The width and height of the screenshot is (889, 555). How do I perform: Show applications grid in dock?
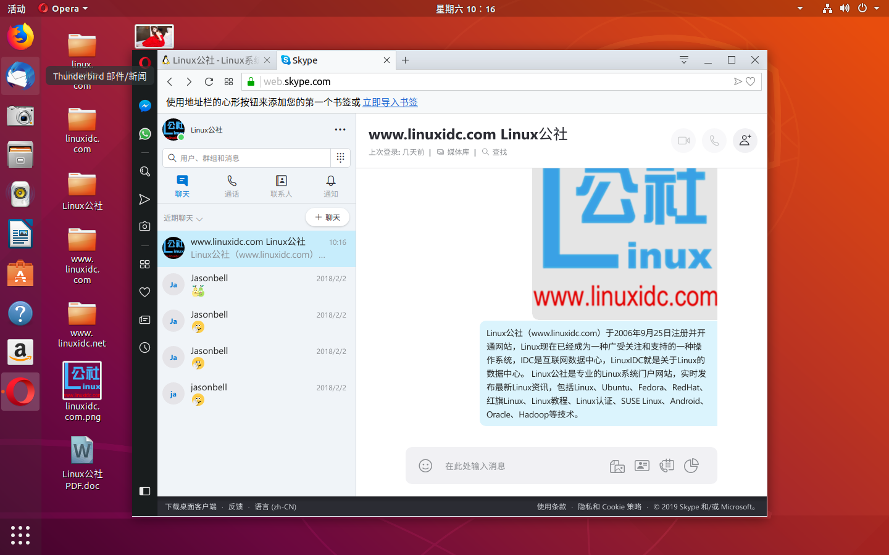[x=20, y=535]
